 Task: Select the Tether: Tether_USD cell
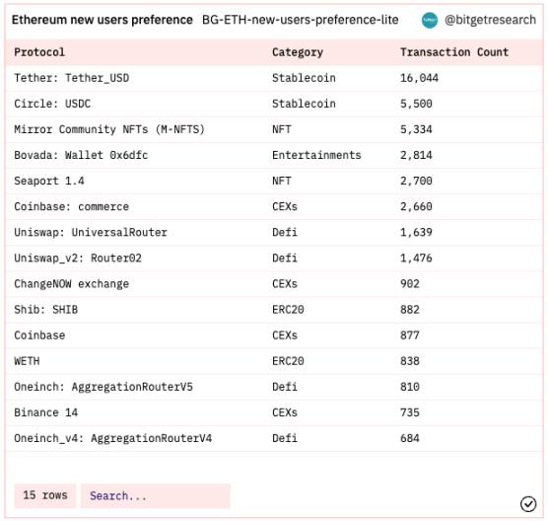click(72, 78)
